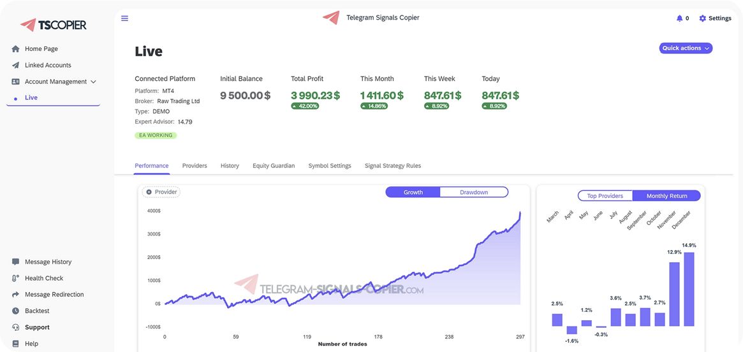Select Monthly Return toggle option
Image resolution: width=743 pixels, height=352 pixels.
click(x=666, y=196)
